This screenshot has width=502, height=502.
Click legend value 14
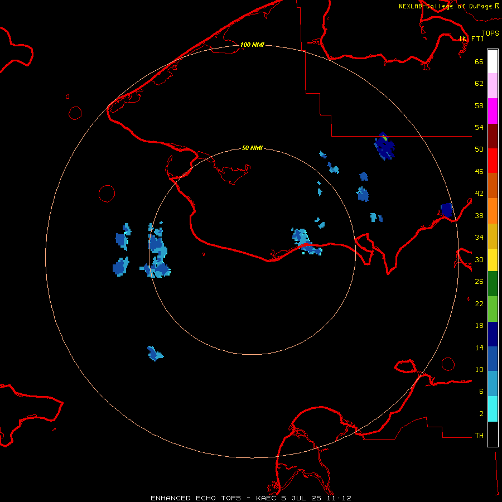479,347
